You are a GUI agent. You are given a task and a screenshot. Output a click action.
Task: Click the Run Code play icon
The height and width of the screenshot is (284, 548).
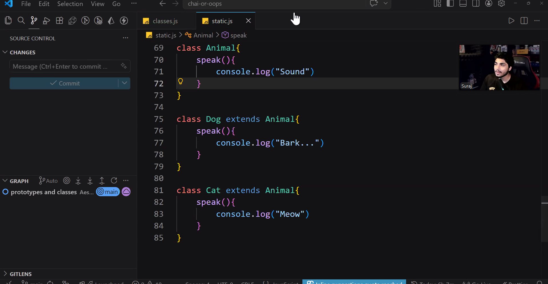pos(511,21)
